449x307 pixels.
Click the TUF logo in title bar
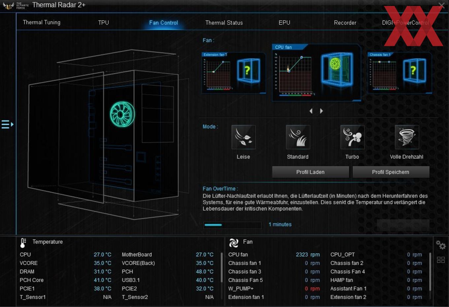[8, 5]
